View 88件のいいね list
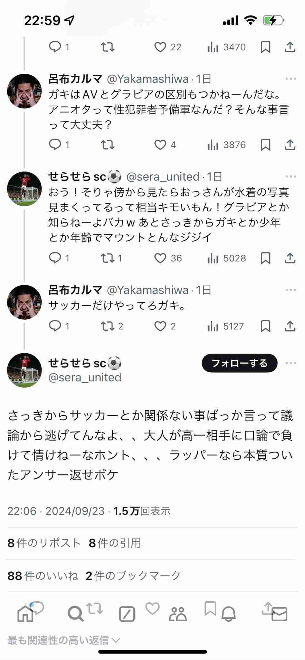This screenshot has width=305, height=660. (43, 576)
